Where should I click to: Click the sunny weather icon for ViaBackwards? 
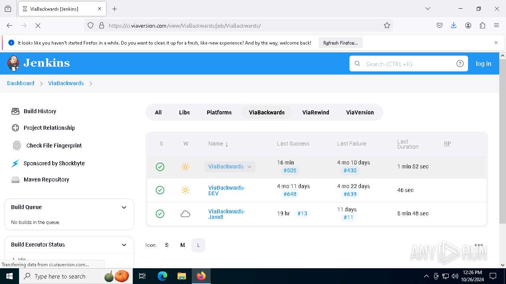point(185,167)
